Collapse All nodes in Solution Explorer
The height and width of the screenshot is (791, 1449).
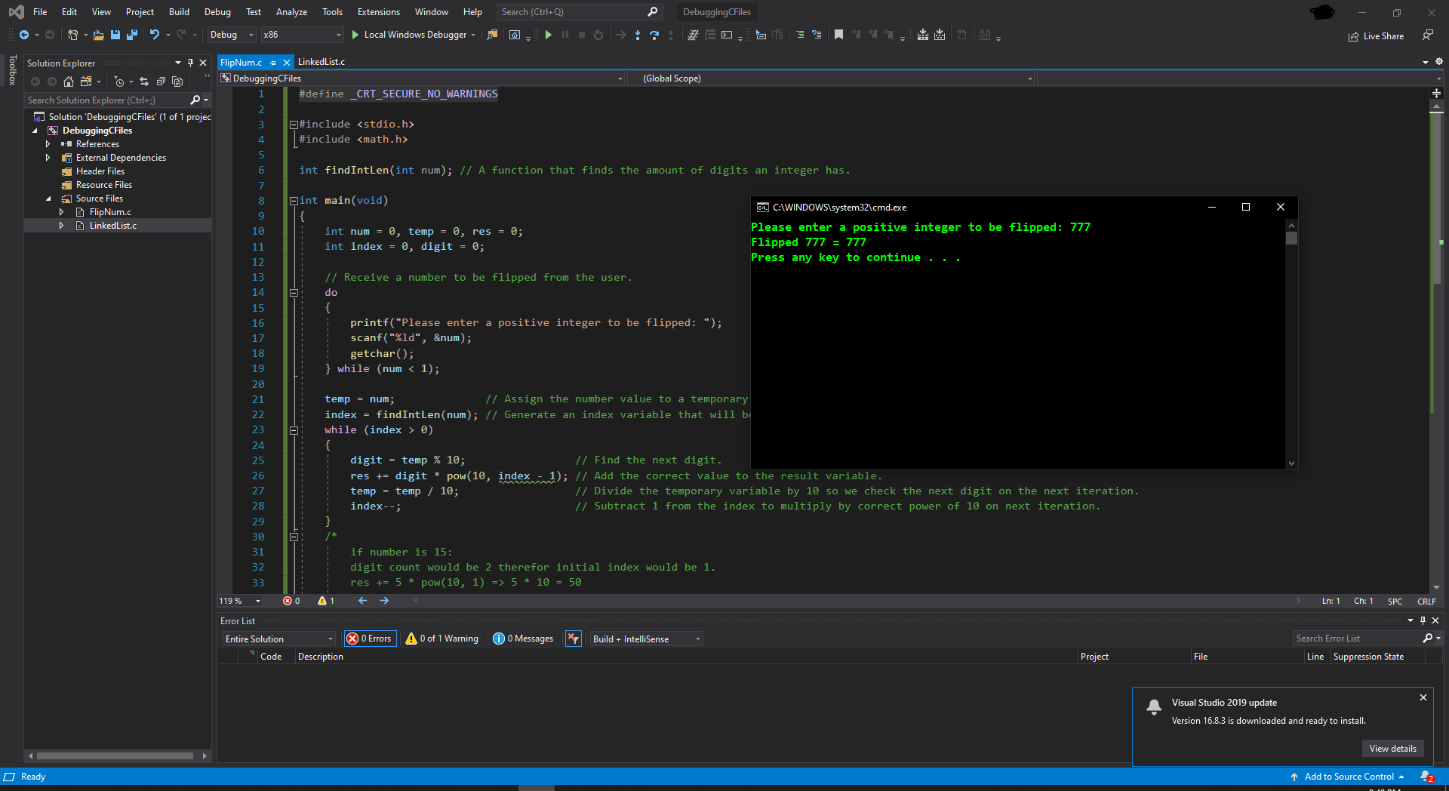pyautogui.click(x=161, y=82)
